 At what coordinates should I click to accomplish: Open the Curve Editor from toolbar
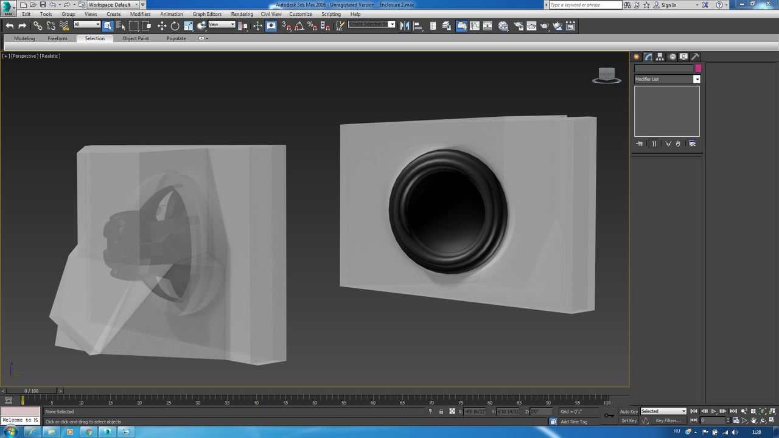point(474,26)
